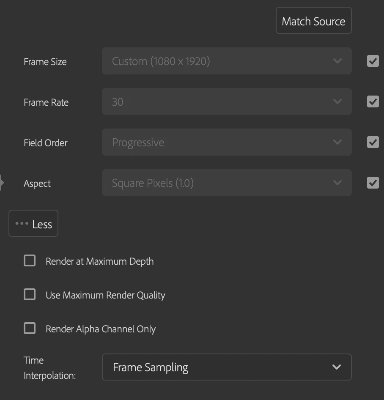Enable Render Alpha Channel Only
Screen dimensions: 384x400
pyautogui.click(x=30, y=329)
